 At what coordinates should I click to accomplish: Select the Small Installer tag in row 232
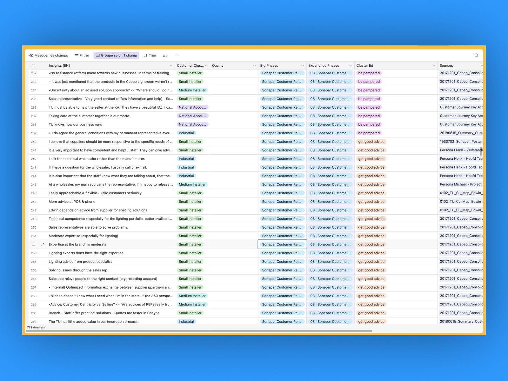tap(190, 73)
